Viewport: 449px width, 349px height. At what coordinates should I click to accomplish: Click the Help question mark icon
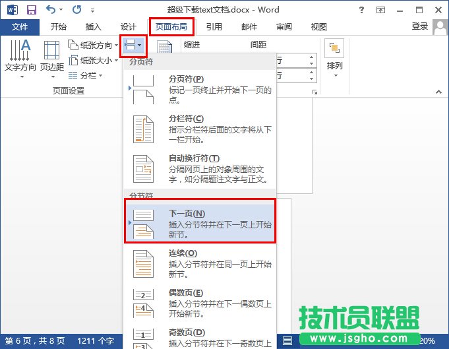click(x=380, y=10)
